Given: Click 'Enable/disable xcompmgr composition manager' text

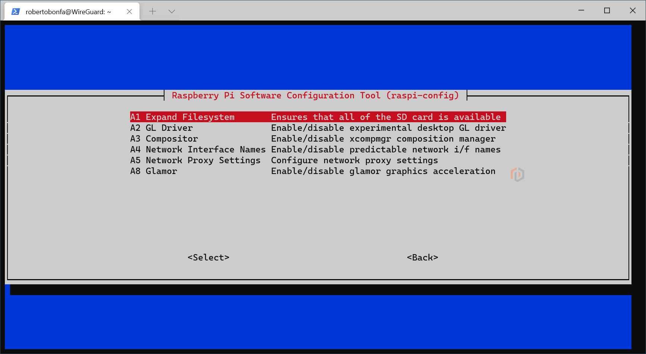Looking at the screenshot, I should click(383, 139).
